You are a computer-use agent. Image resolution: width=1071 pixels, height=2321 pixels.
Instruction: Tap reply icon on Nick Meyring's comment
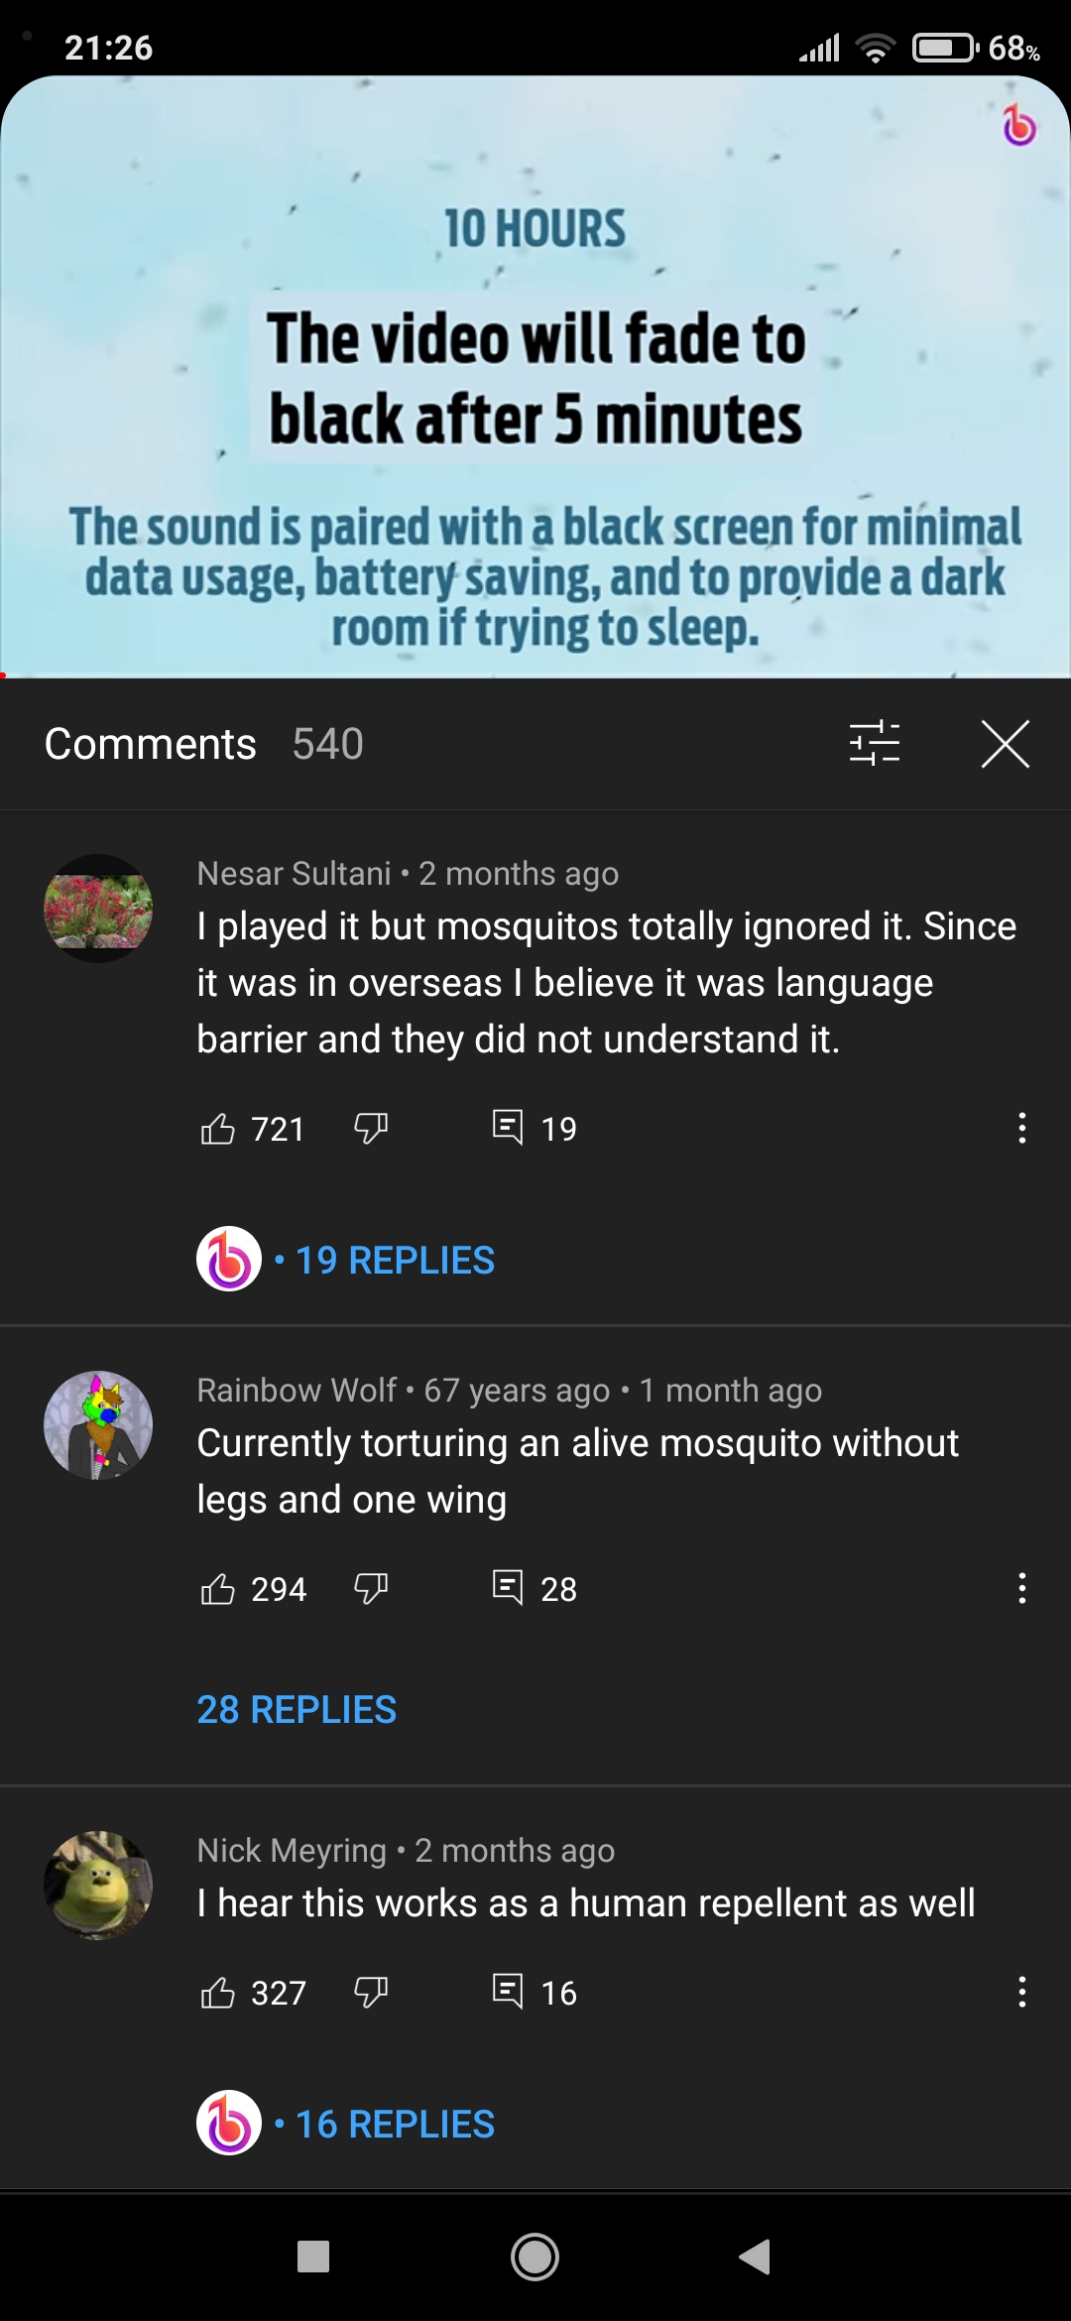pyautogui.click(x=508, y=1992)
